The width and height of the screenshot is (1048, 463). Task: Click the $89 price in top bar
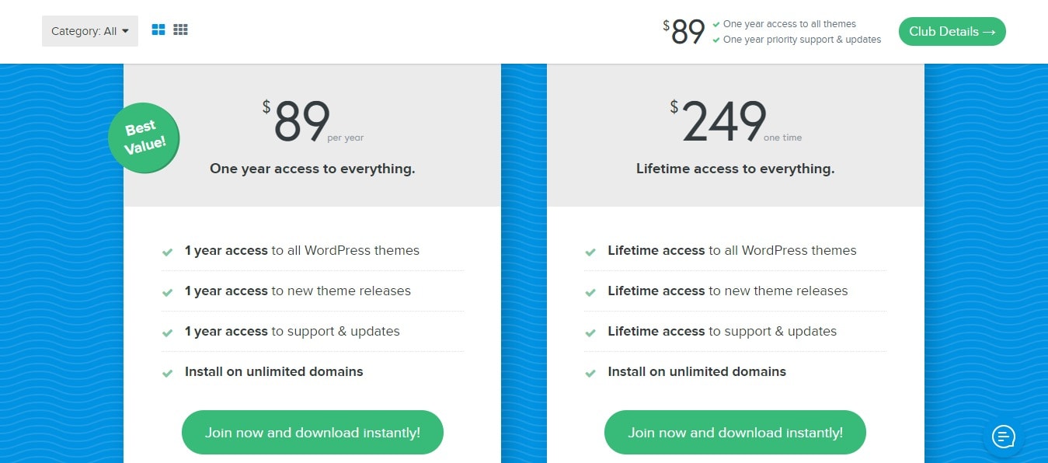click(684, 32)
